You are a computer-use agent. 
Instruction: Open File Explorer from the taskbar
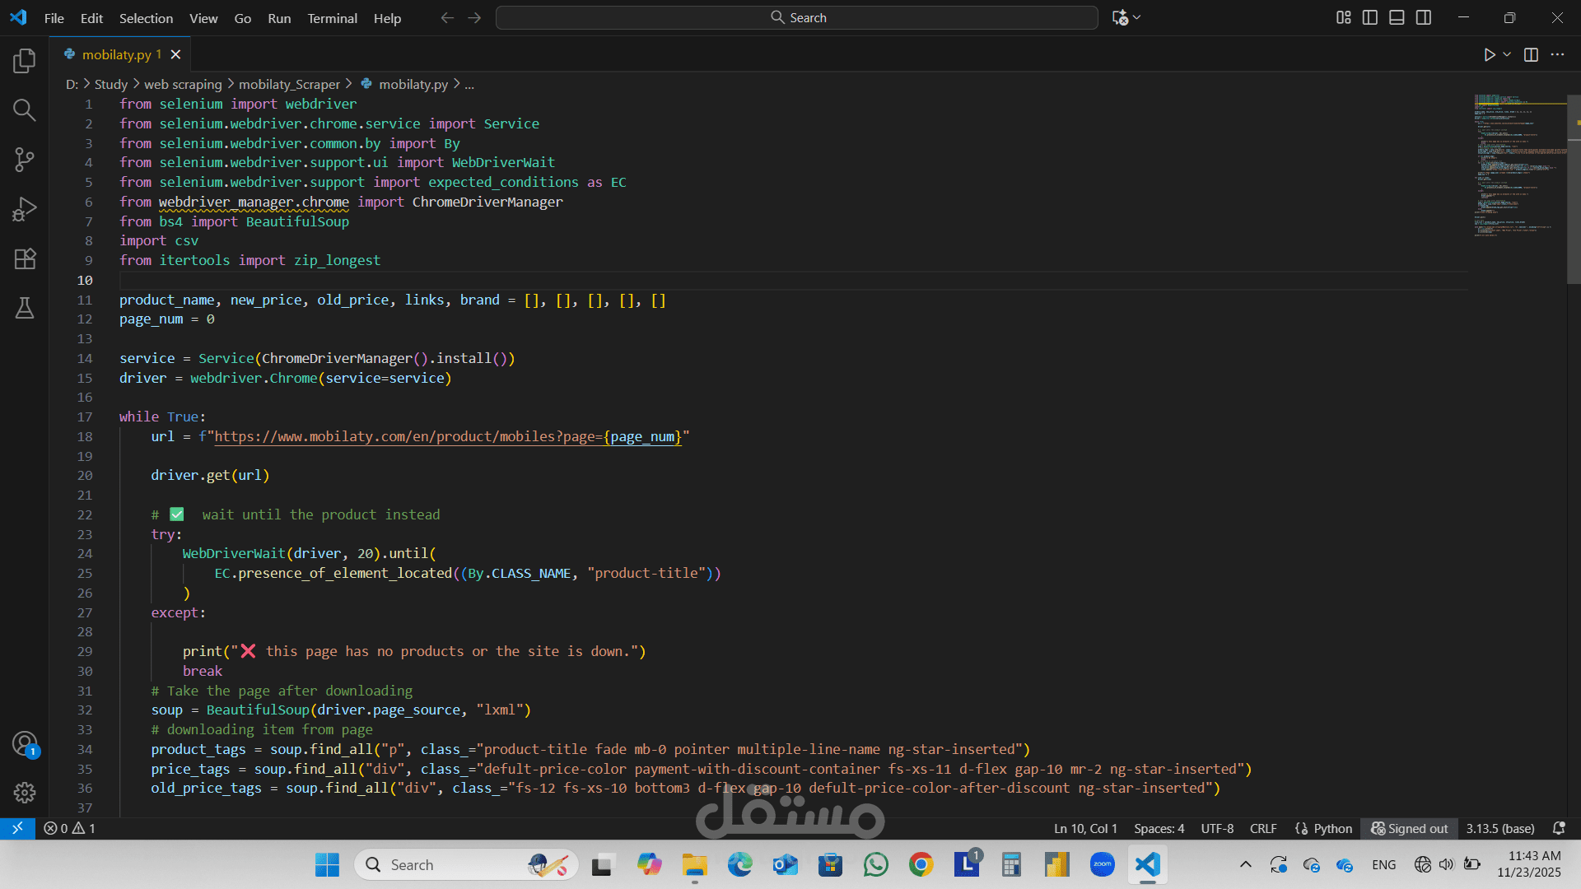click(x=694, y=864)
